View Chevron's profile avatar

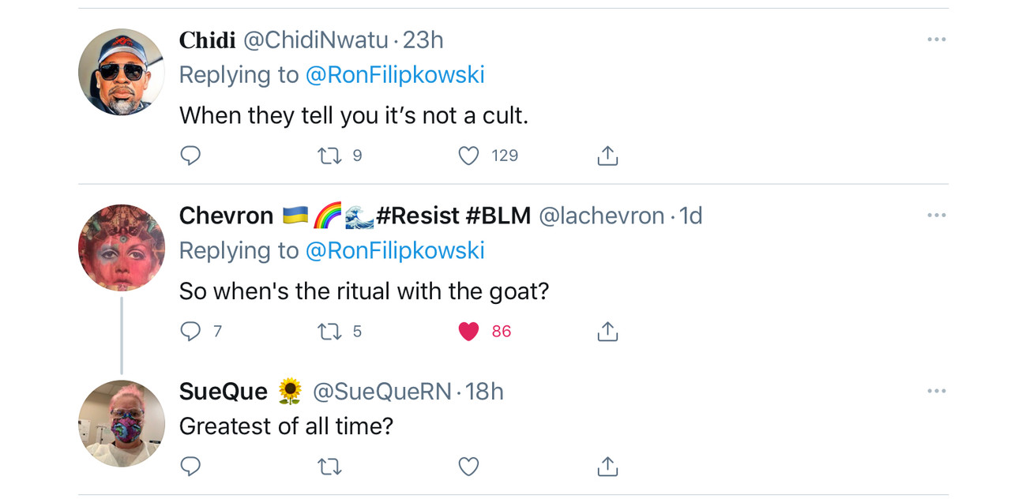[x=122, y=248]
